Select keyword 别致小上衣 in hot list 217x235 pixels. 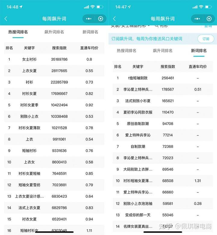point(30,116)
